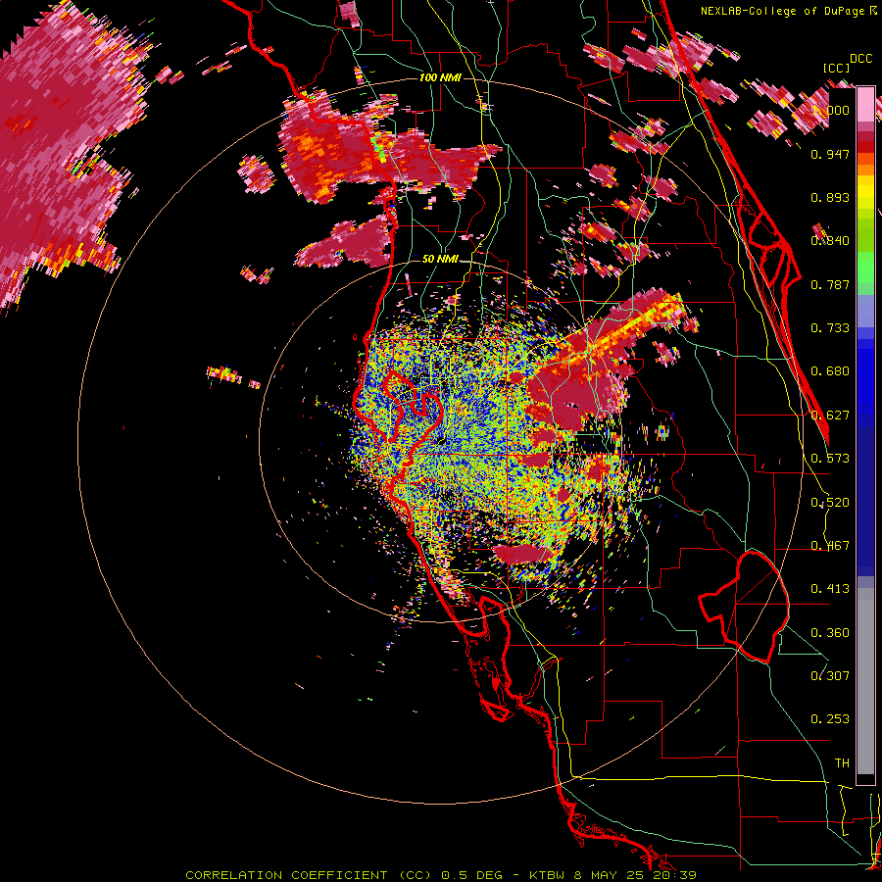Click the 0.787 legend value
The height and width of the screenshot is (882, 882).
830,284
